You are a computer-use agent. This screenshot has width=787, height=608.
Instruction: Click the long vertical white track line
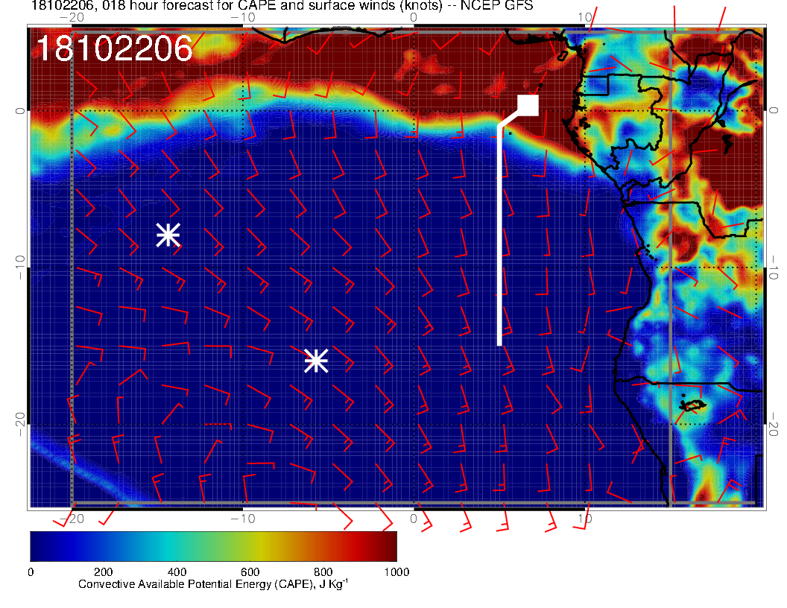499,238
